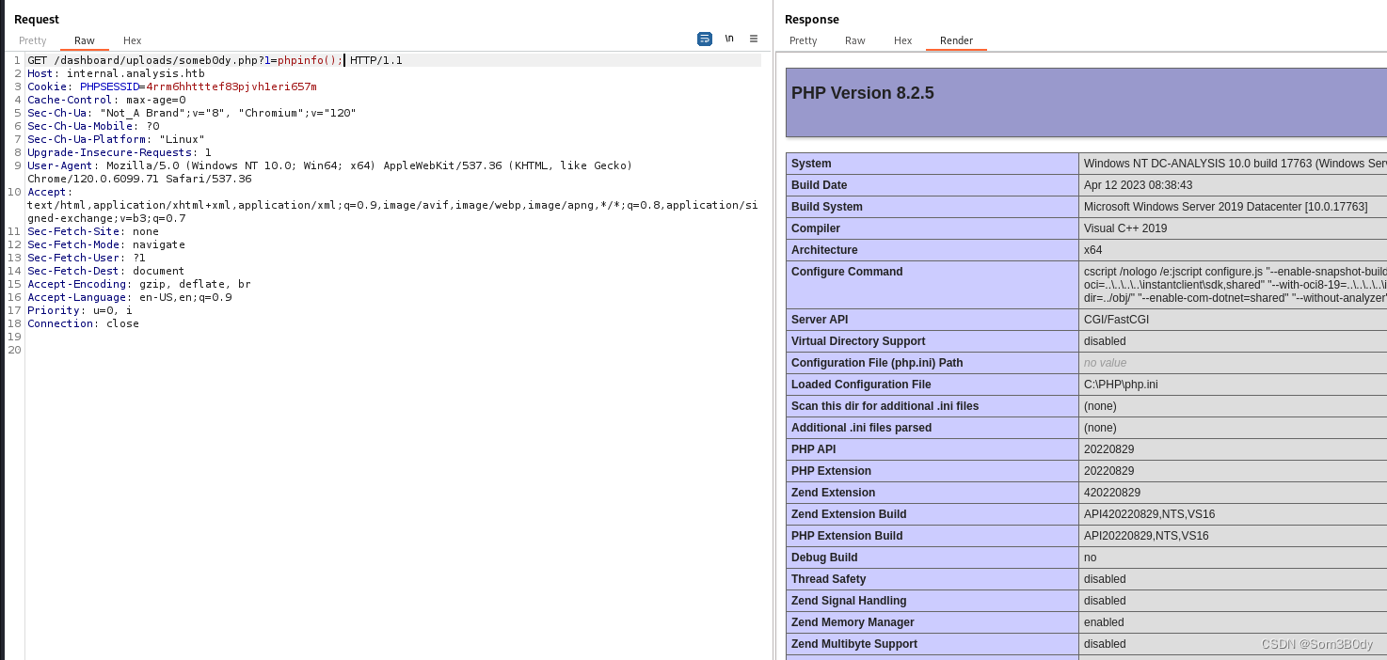This screenshot has height=660, width=1387.
Task: Click the Compiler value Visual C++ 2019
Action: pos(1125,228)
